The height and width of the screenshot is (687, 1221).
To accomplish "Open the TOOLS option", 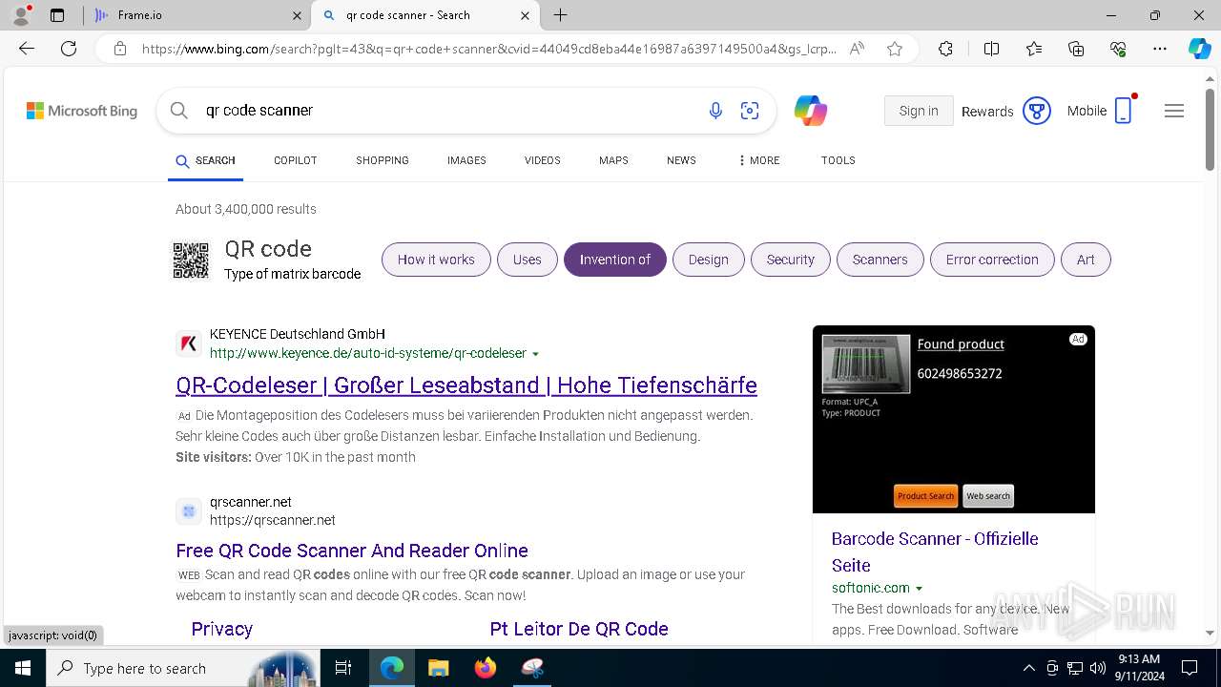I will (x=838, y=160).
